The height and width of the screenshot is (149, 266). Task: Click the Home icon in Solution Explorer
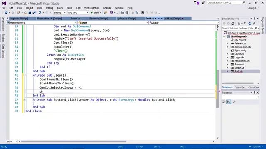233,24
